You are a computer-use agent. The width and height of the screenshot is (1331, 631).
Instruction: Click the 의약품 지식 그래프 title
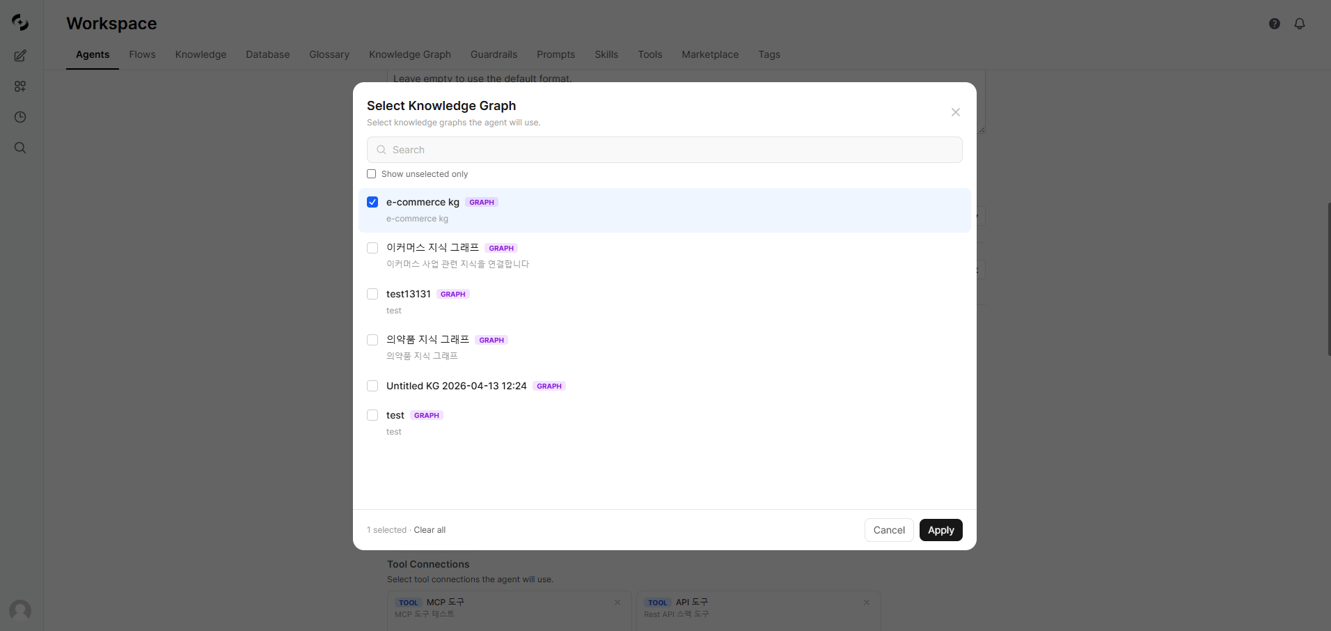tap(427, 340)
